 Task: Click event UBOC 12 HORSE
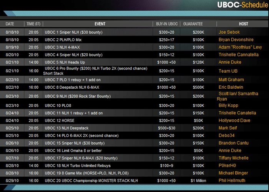coord(60,120)
